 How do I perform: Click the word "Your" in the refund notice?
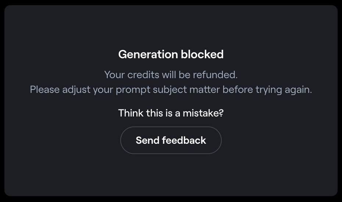tap(114, 75)
